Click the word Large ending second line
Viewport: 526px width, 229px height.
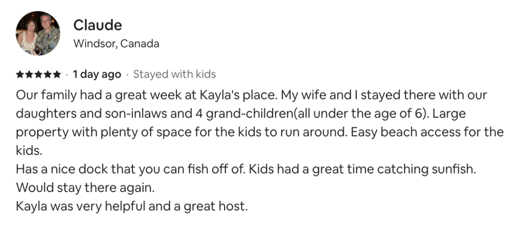[449, 114]
